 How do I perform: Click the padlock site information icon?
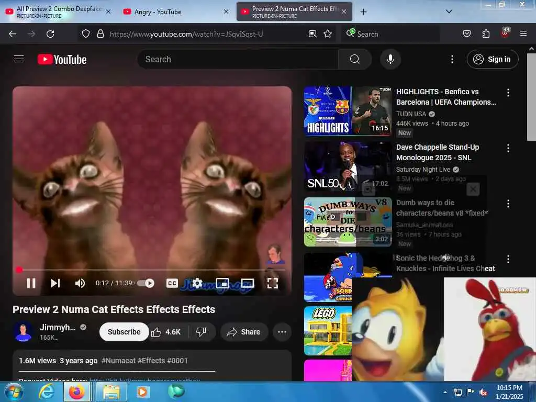pos(100,34)
